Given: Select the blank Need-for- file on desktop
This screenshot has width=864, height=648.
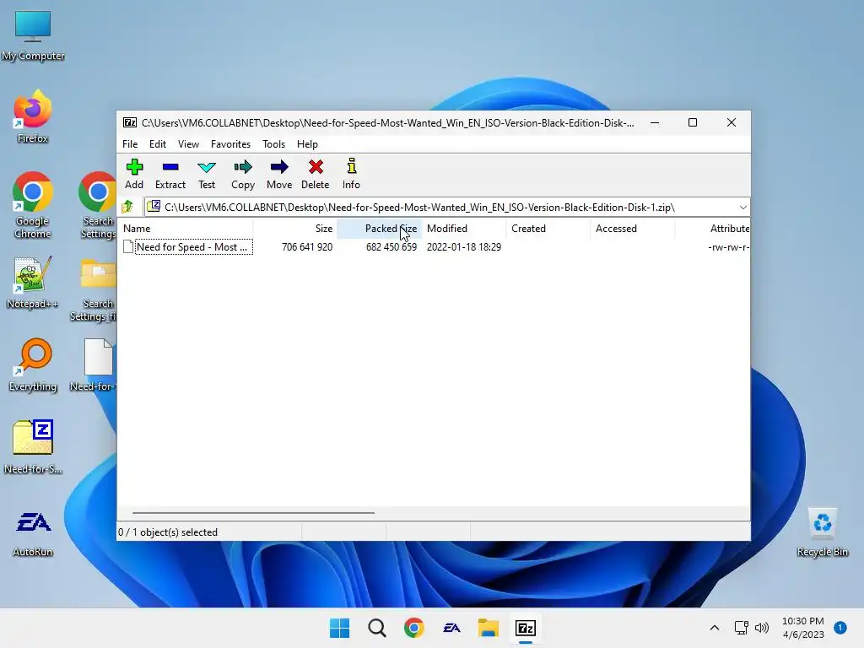Looking at the screenshot, I should (94, 364).
